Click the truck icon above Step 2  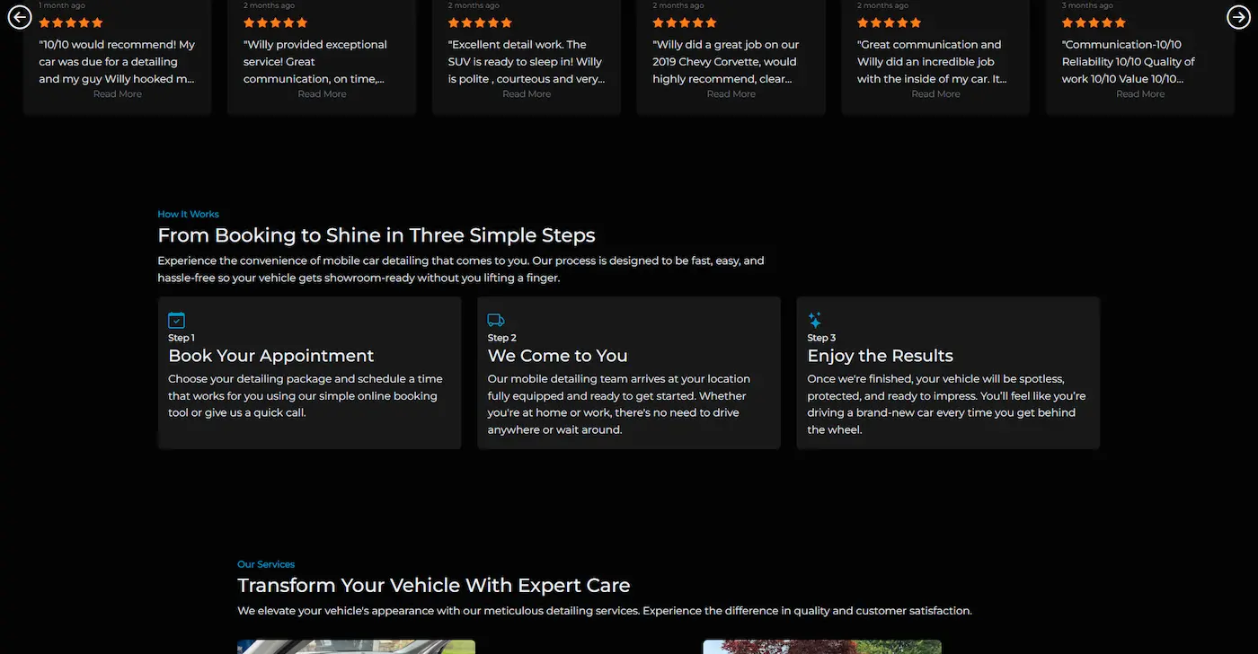pyautogui.click(x=496, y=320)
